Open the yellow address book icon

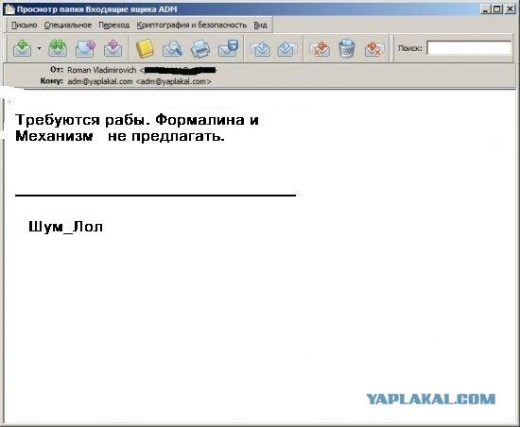[x=145, y=48]
